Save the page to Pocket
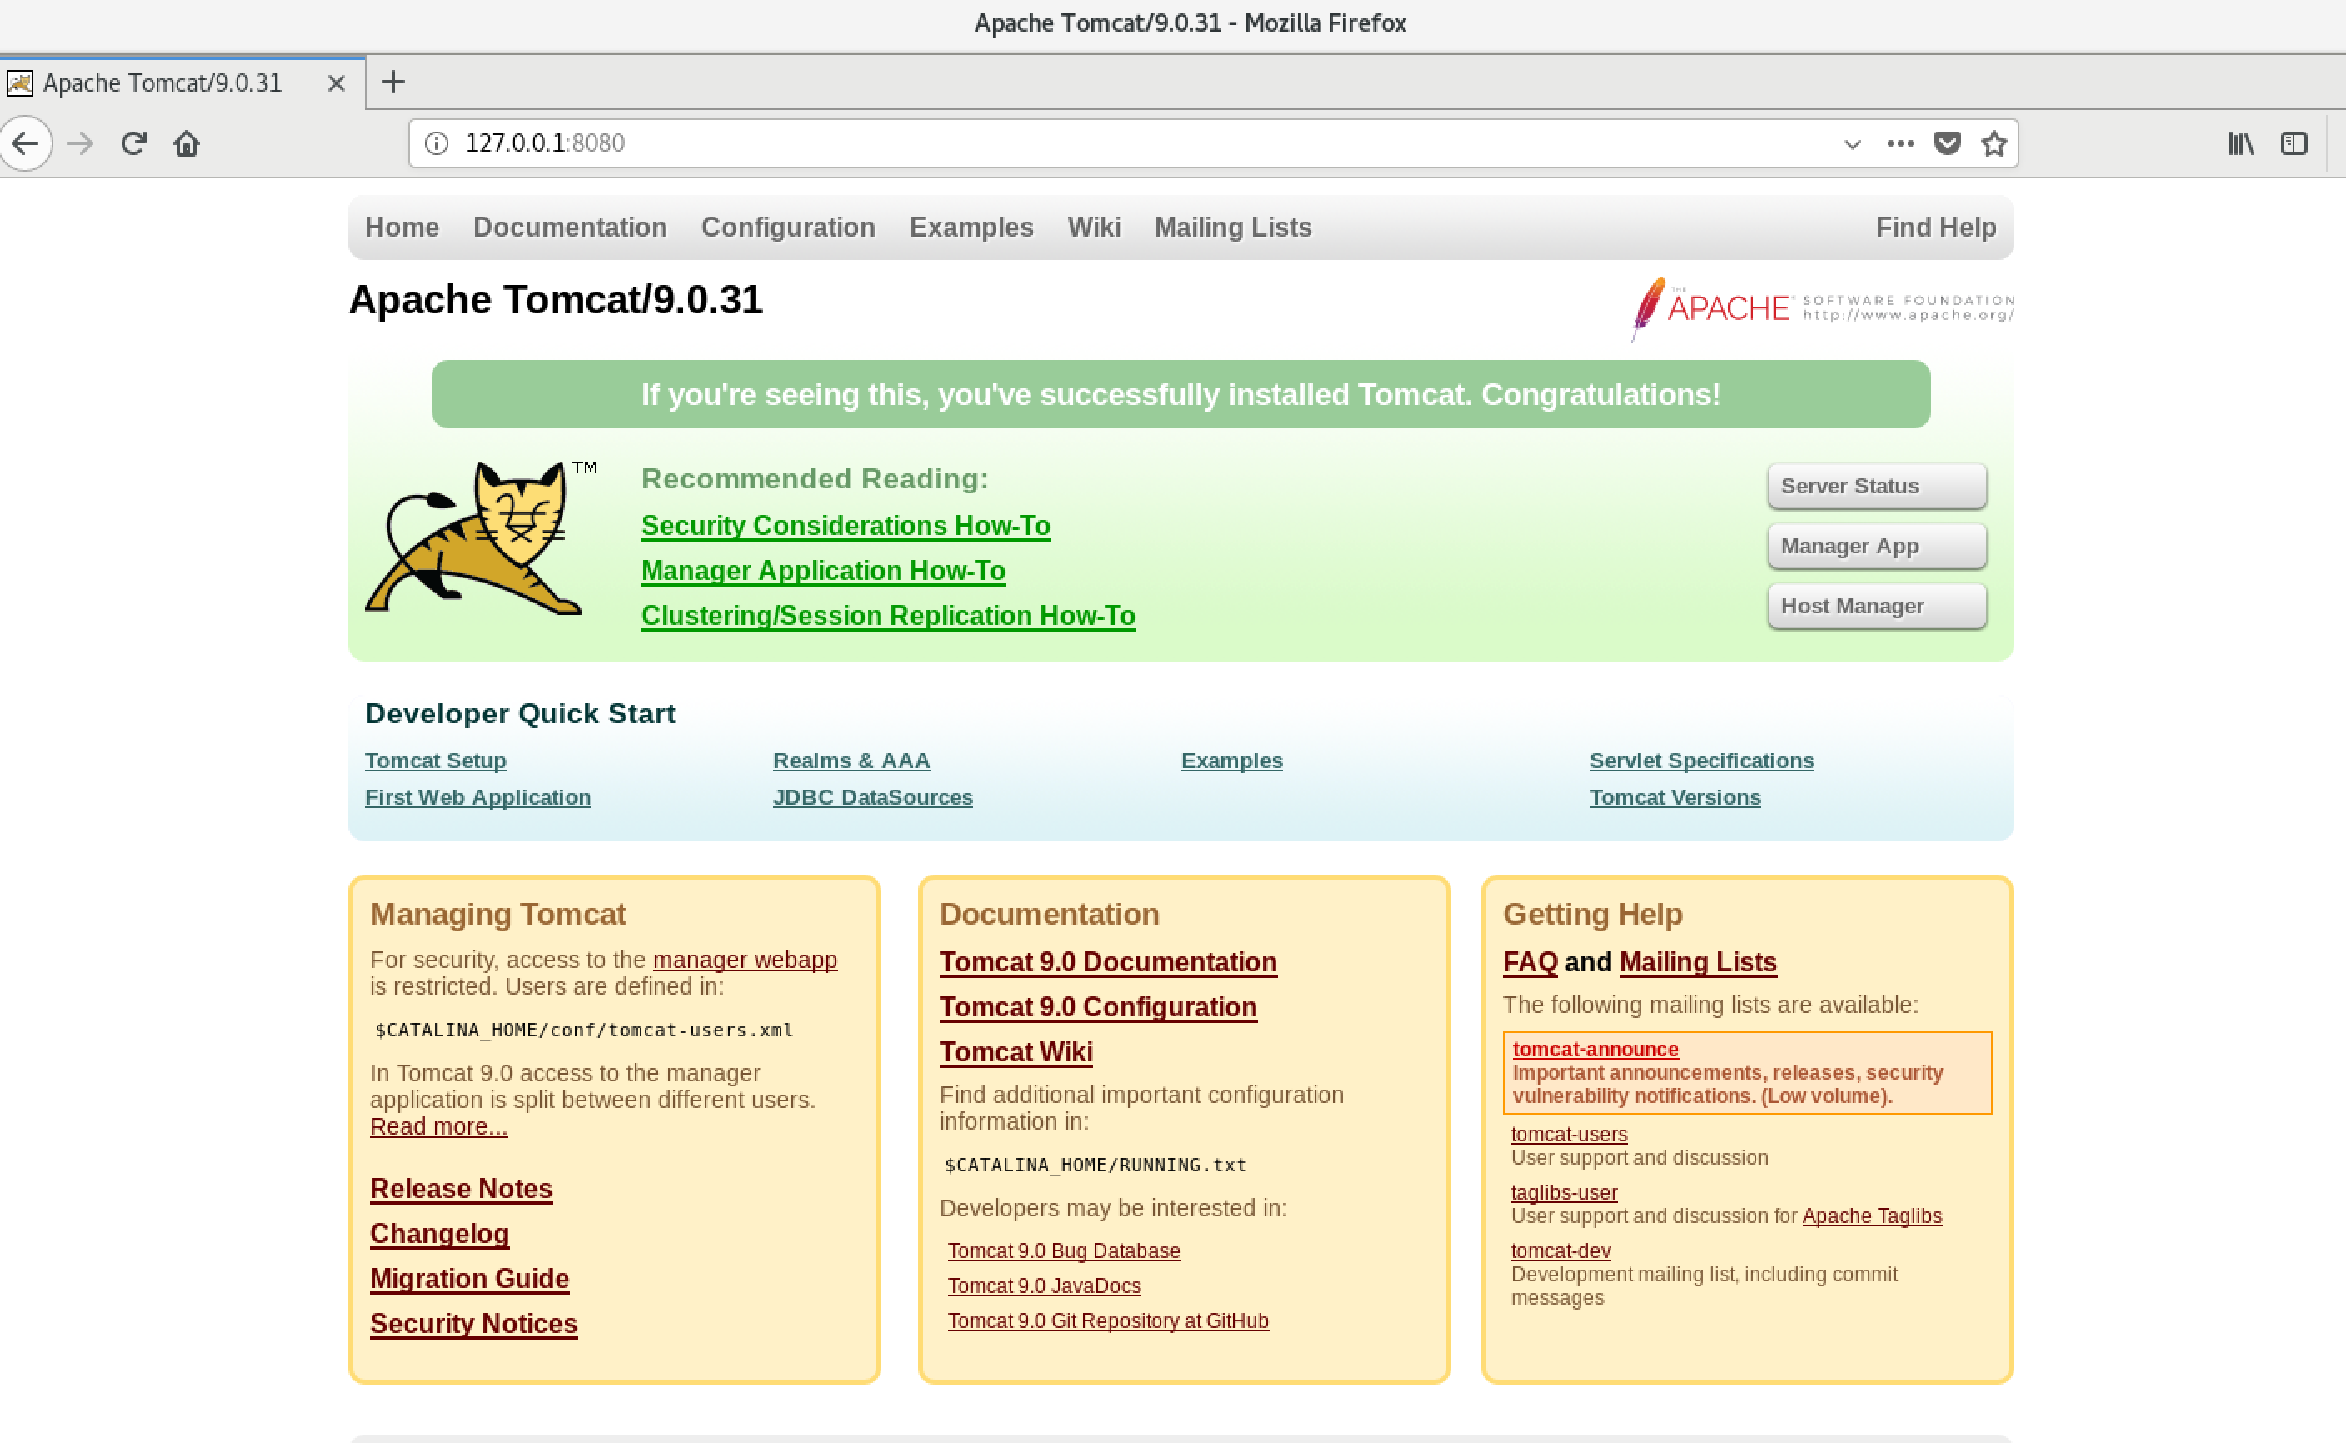This screenshot has height=1443, width=2346. [1946, 143]
